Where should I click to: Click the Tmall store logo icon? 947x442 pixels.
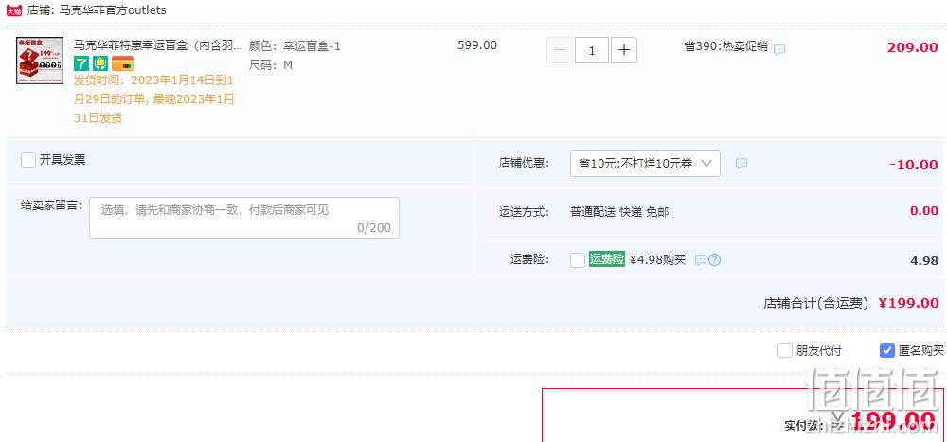click(x=14, y=10)
